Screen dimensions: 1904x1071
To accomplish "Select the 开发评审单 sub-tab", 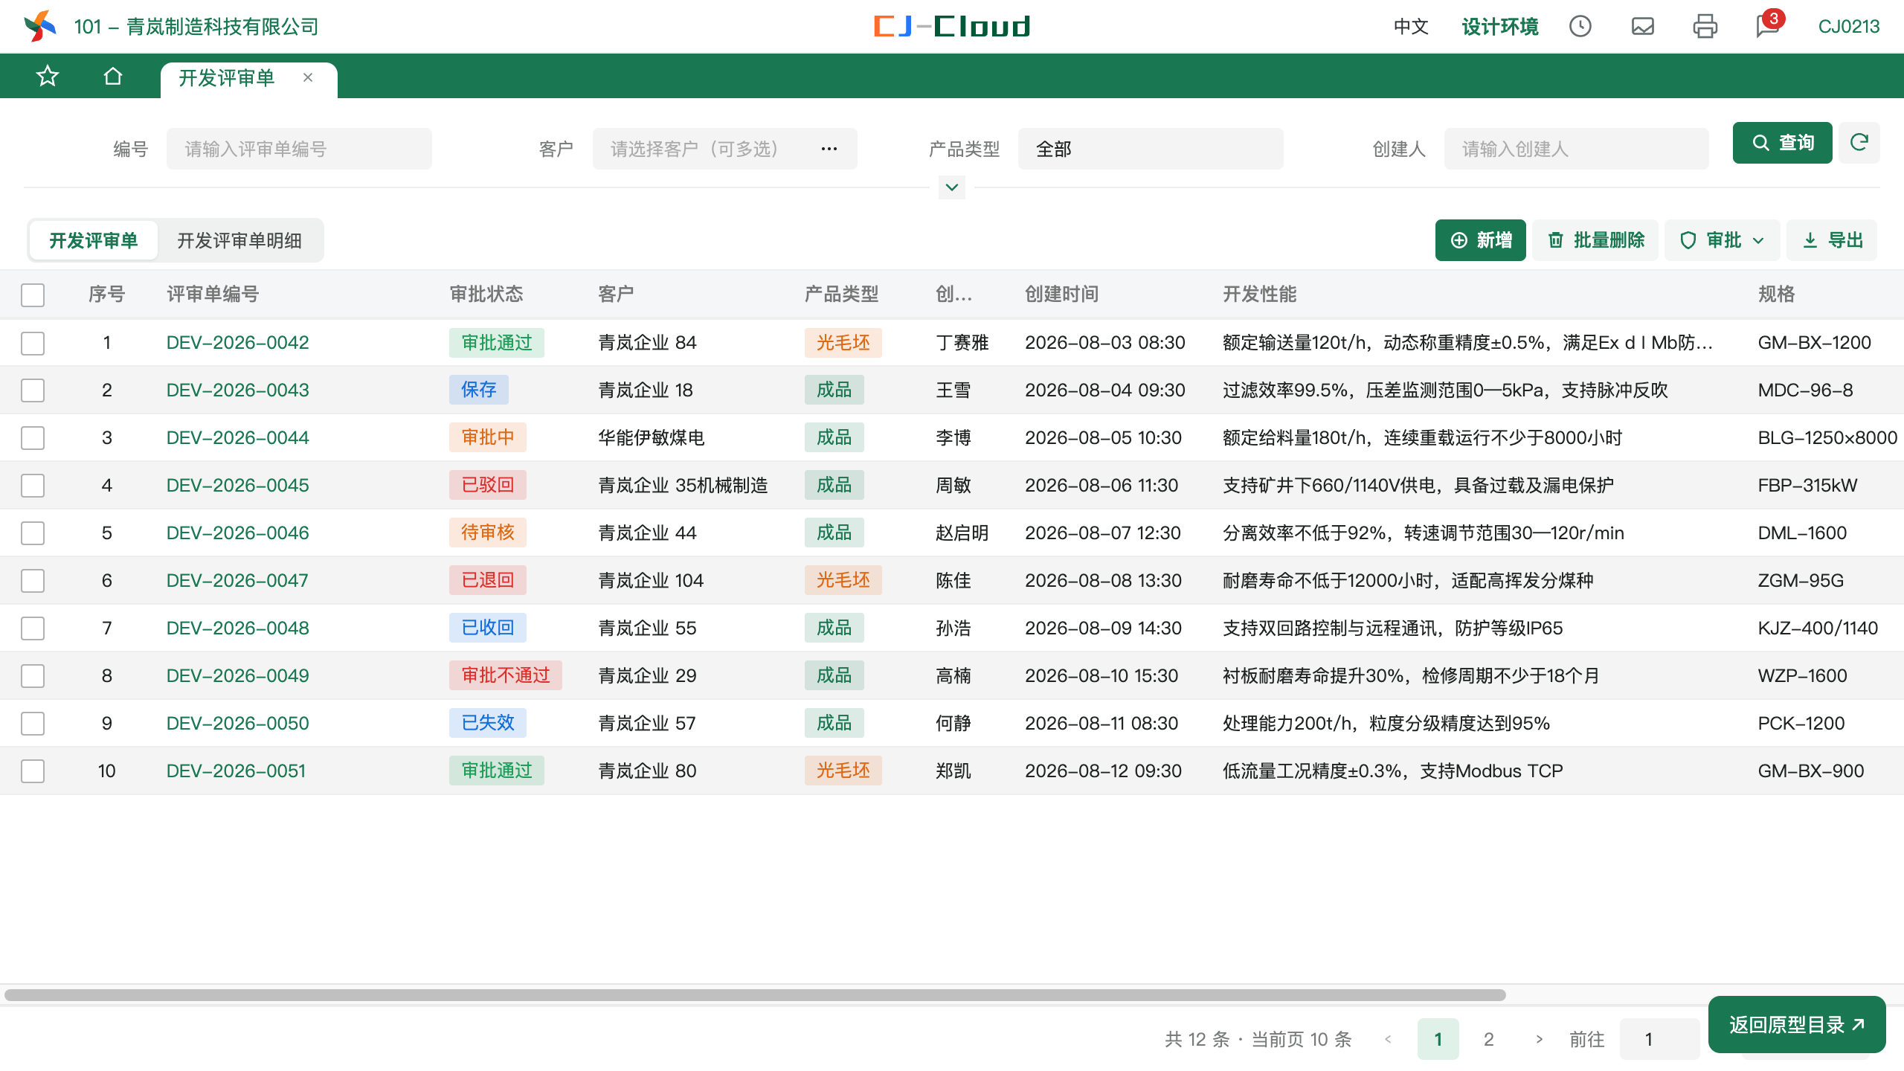I will pos(94,240).
